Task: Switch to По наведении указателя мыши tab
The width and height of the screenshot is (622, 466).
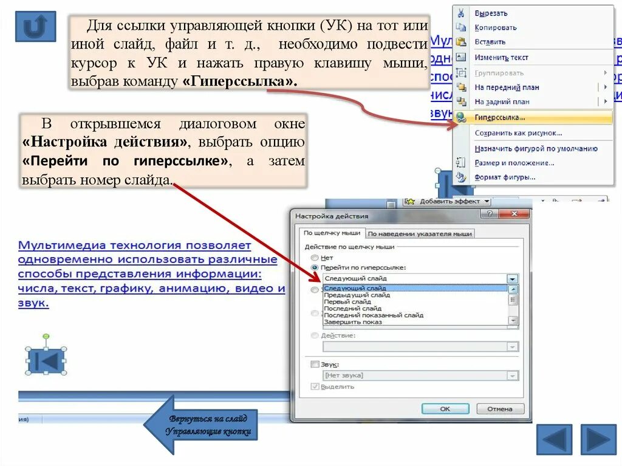Action: tap(420, 234)
